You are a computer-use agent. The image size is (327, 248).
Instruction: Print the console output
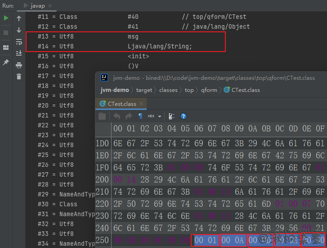pyautogui.click(x=19, y=65)
